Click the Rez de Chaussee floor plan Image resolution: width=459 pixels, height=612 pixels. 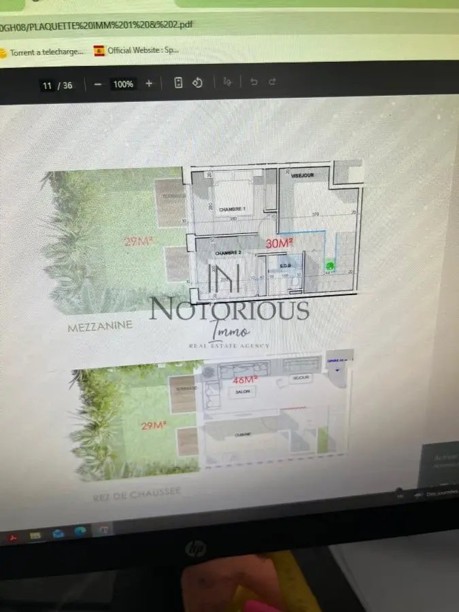click(272, 415)
